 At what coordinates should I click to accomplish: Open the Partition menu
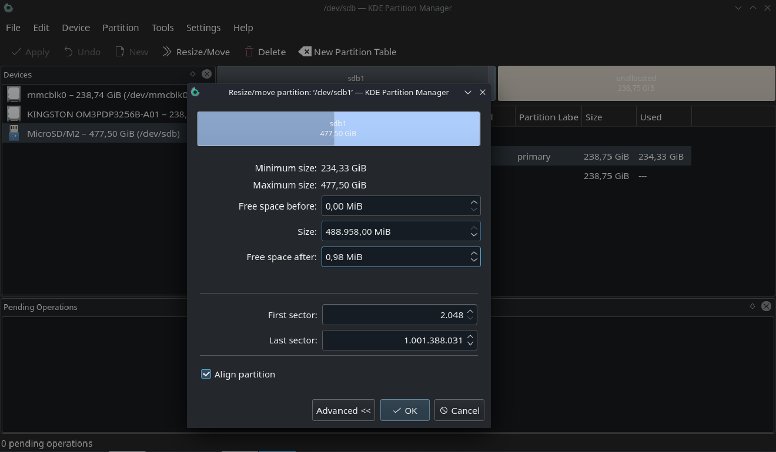[x=121, y=28]
